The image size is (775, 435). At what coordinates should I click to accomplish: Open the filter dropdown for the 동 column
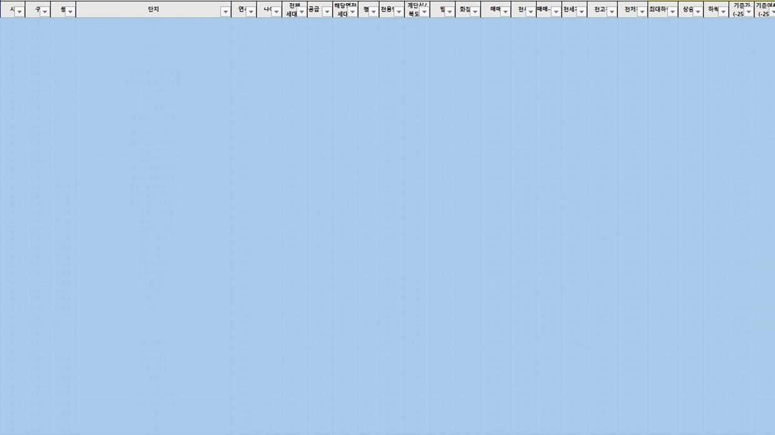click(70, 12)
